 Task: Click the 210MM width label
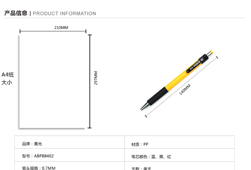click(x=61, y=27)
